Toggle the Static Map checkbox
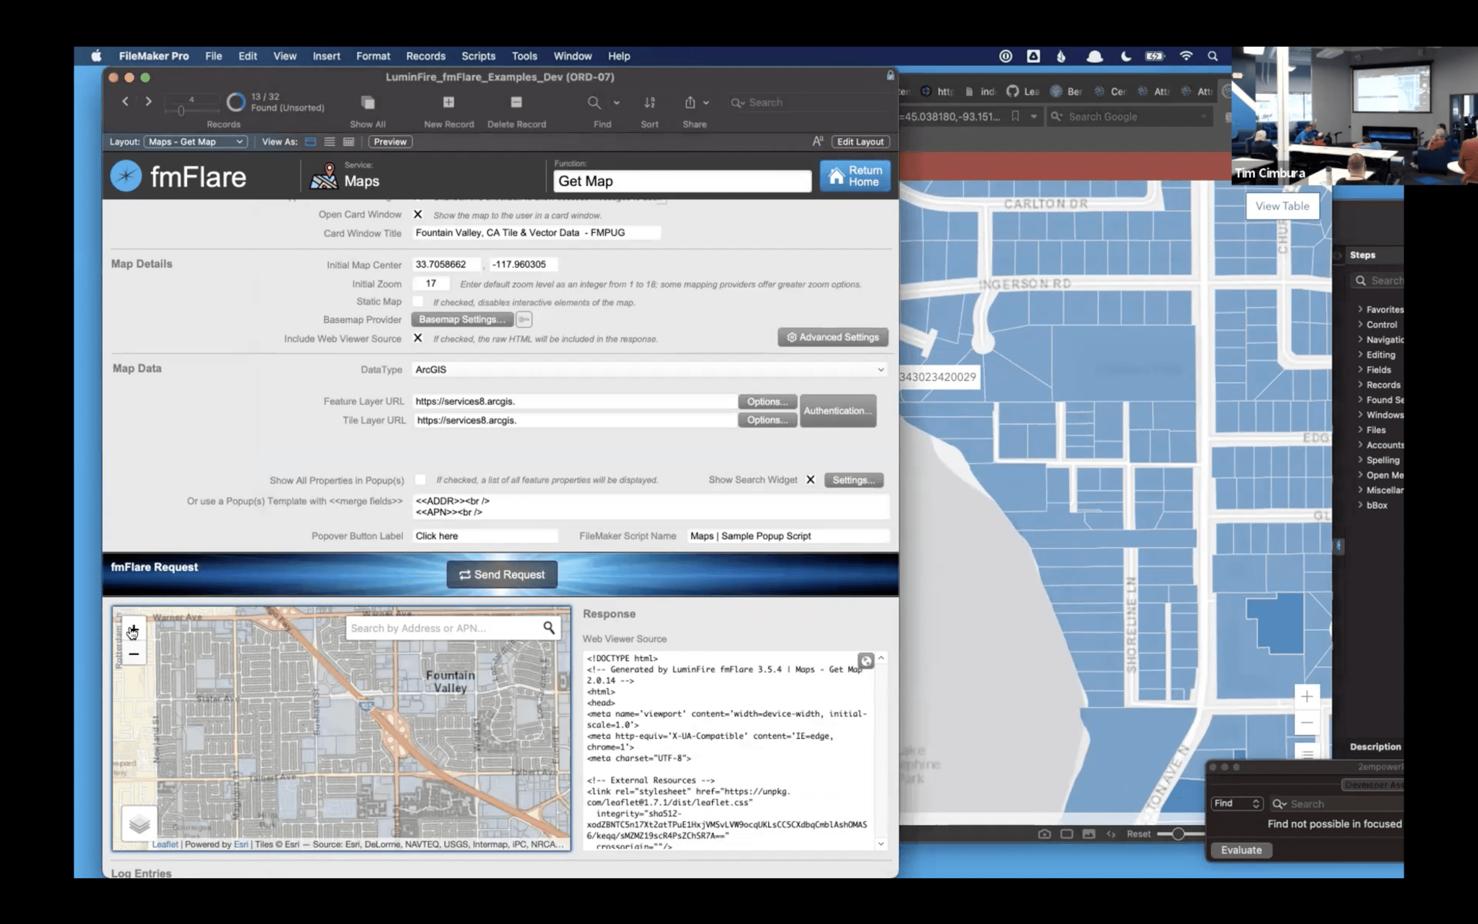1478x924 pixels. point(419,301)
